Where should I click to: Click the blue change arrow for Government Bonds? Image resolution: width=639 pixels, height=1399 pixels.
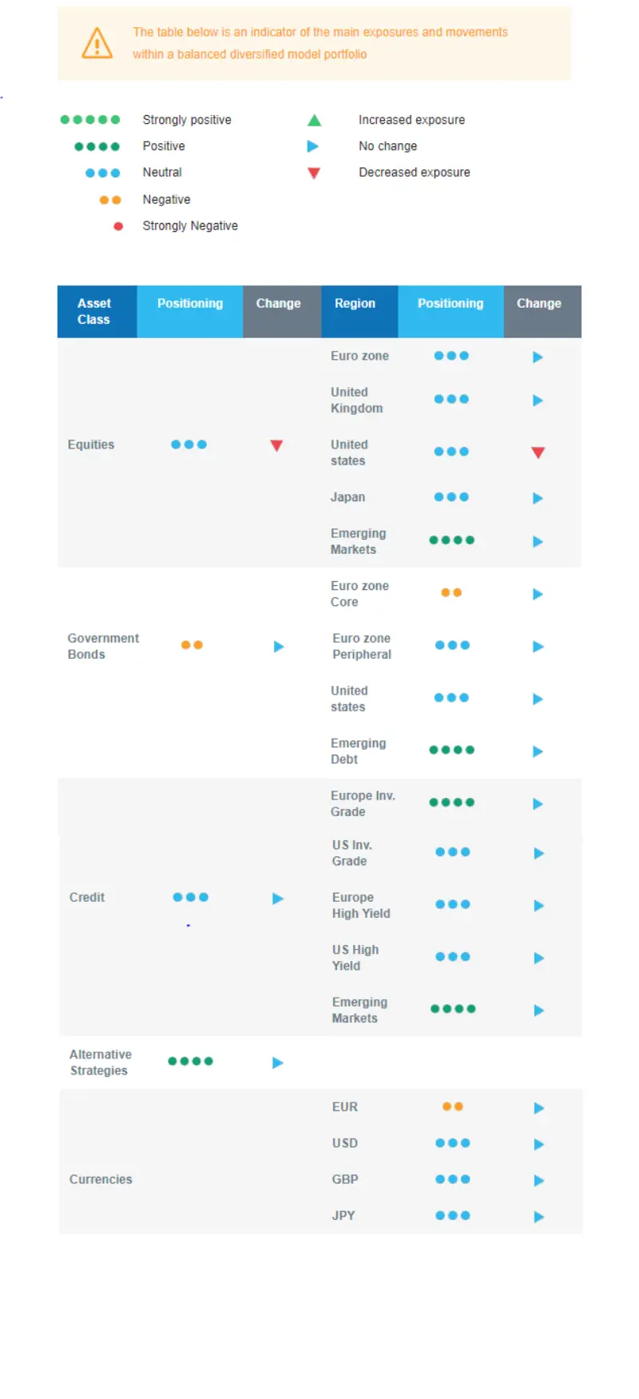279,646
